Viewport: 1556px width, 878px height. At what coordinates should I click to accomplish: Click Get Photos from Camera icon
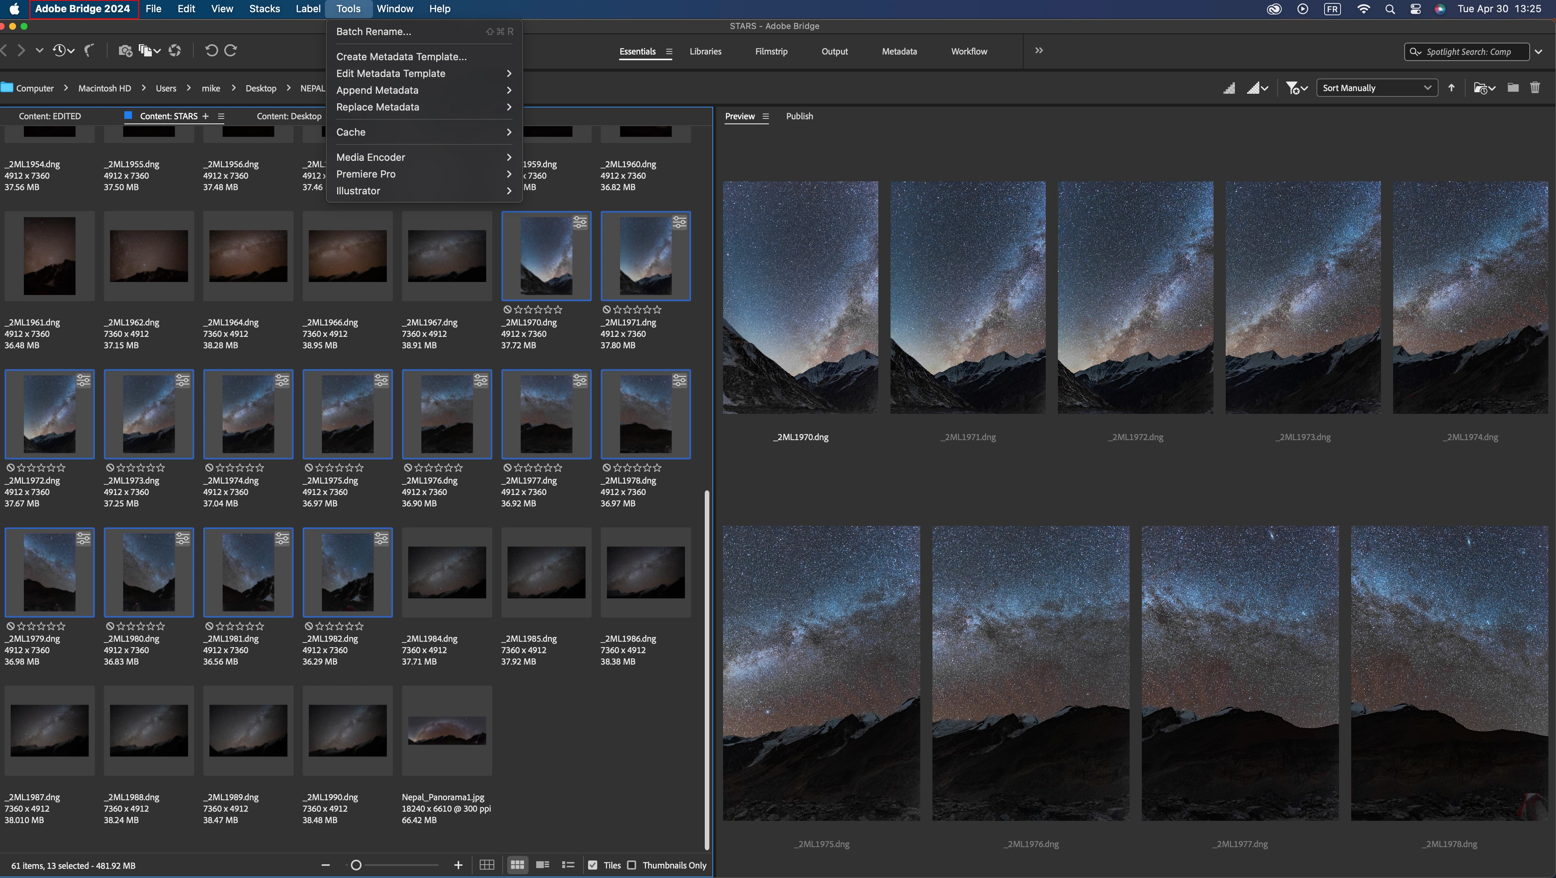[125, 51]
